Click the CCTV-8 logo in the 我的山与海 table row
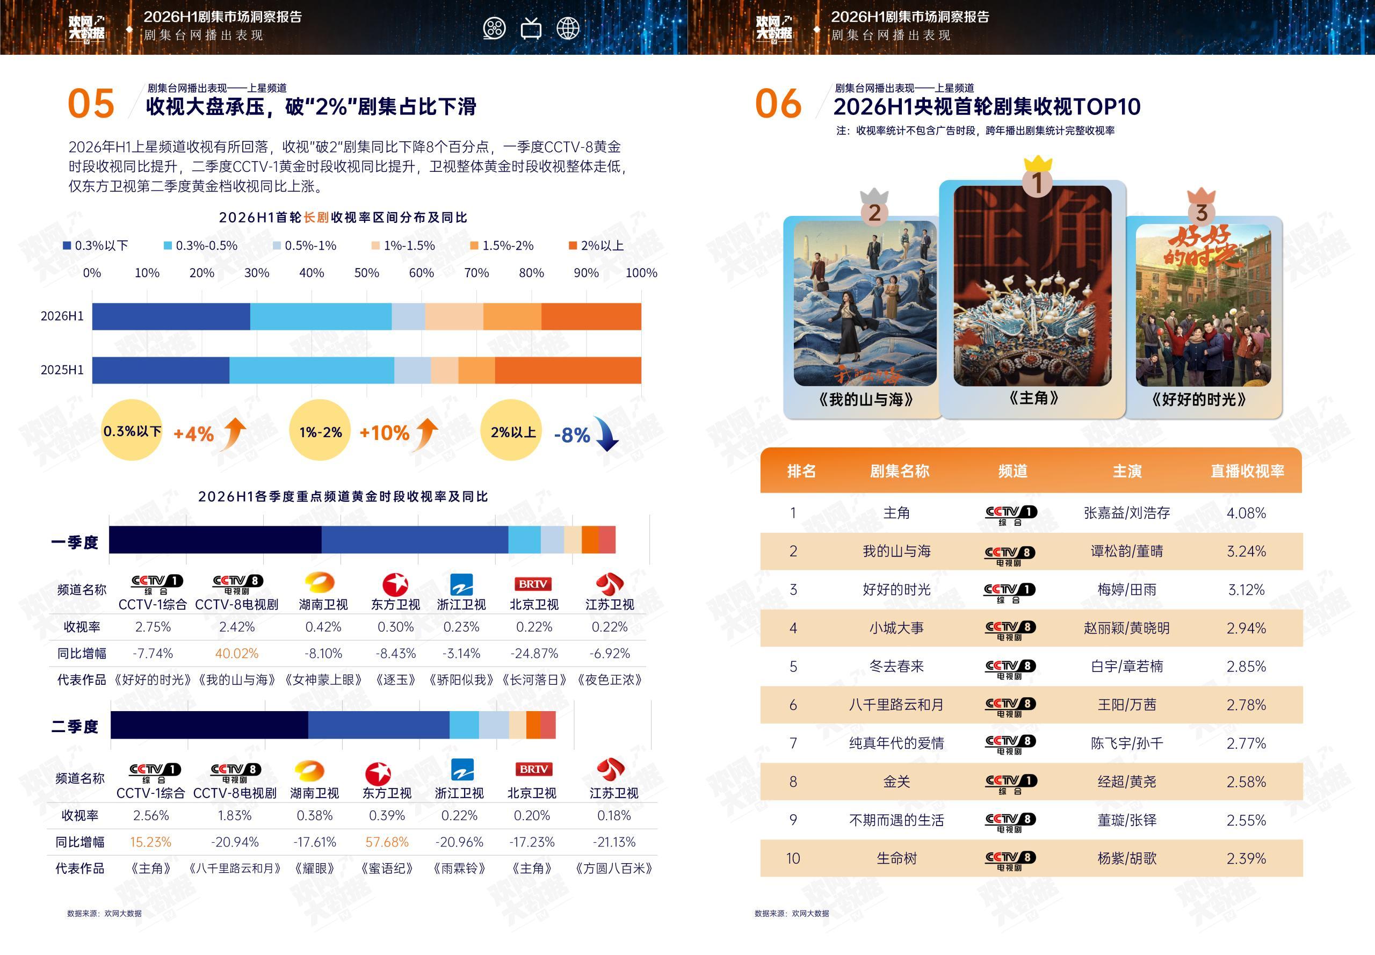Screen dimensions: 1375x955 (x=1011, y=556)
